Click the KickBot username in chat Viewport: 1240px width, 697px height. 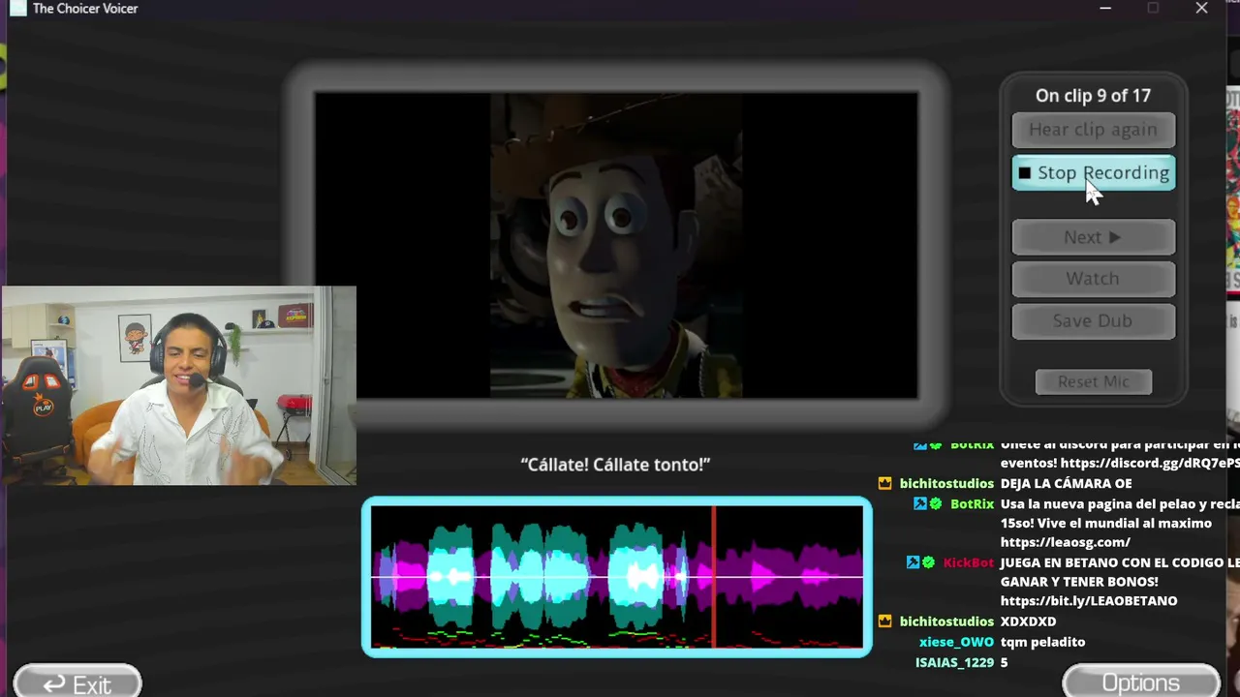point(969,562)
